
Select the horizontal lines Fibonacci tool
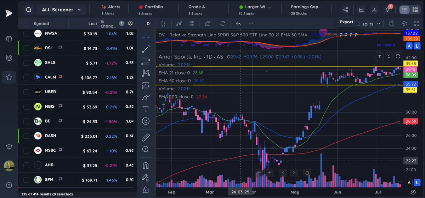pyautogui.click(x=146, y=61)
